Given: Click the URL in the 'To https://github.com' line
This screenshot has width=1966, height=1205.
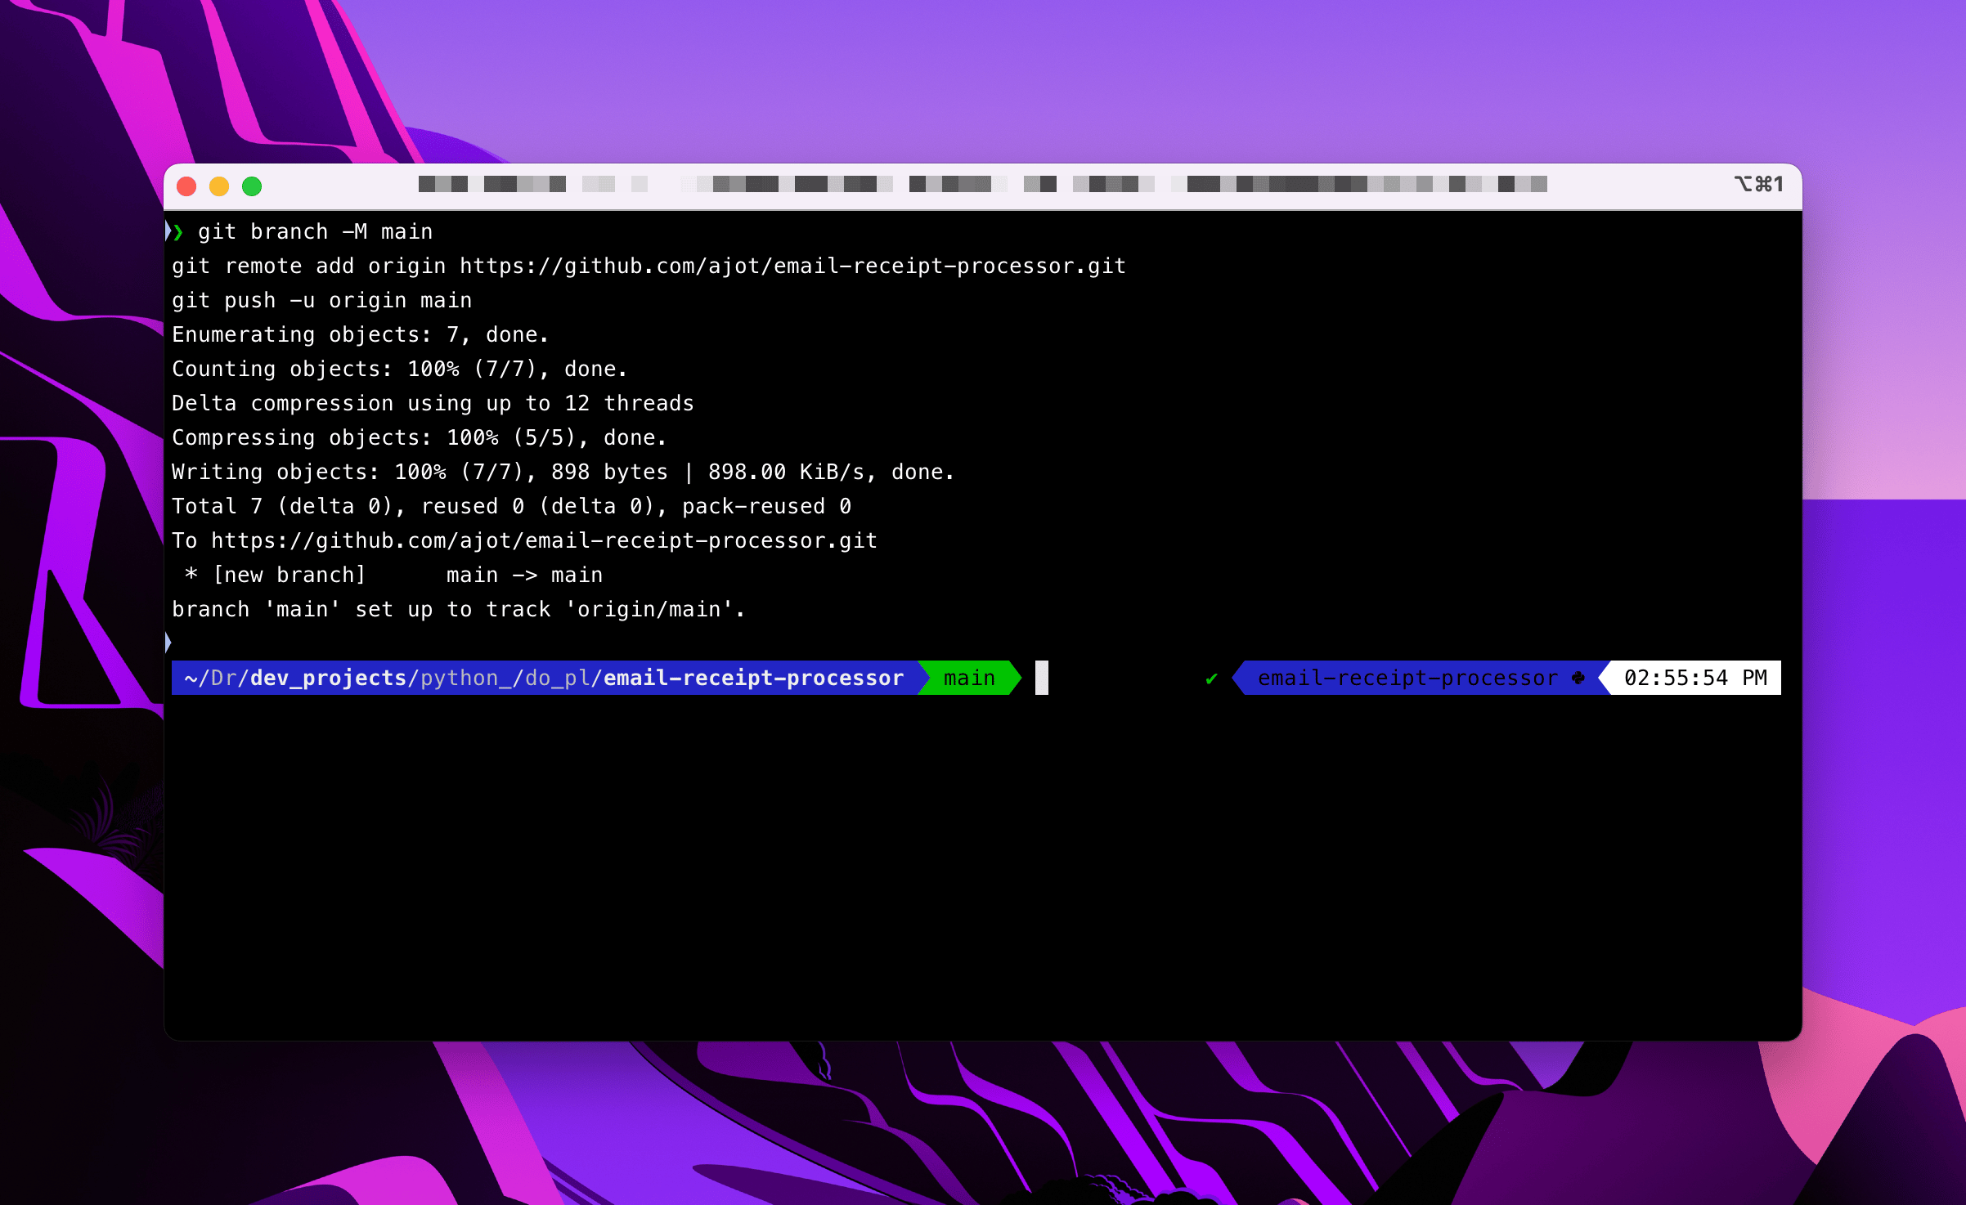Looking at the screenshot, I should (544, 541).
